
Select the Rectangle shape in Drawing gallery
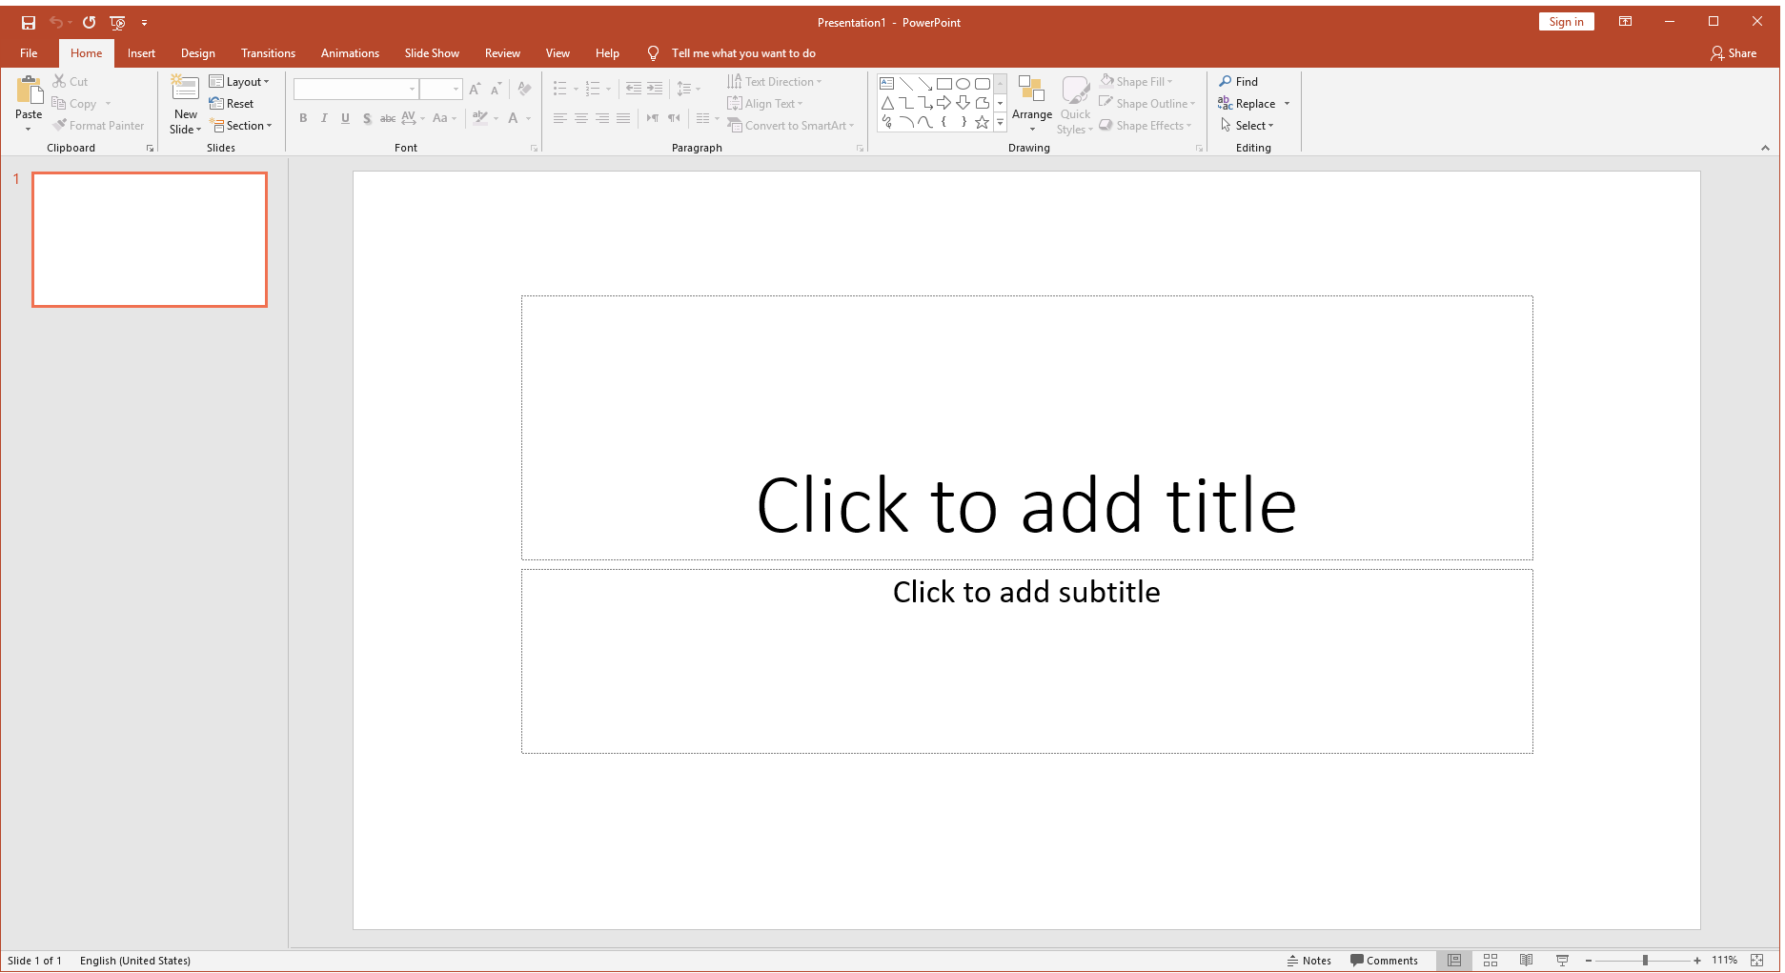click(x=943, y=83)
